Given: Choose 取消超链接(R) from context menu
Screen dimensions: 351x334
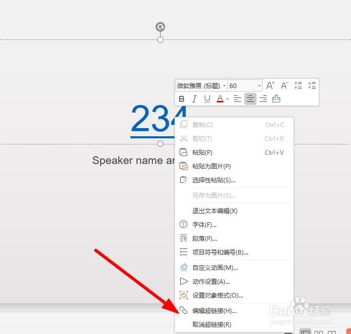Looking at the screenshot, I should pos(234,324).
